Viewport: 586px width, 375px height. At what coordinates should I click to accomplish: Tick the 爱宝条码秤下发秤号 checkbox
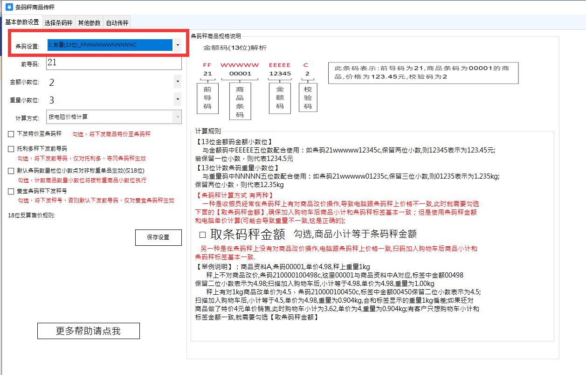[x=11, y=191]
